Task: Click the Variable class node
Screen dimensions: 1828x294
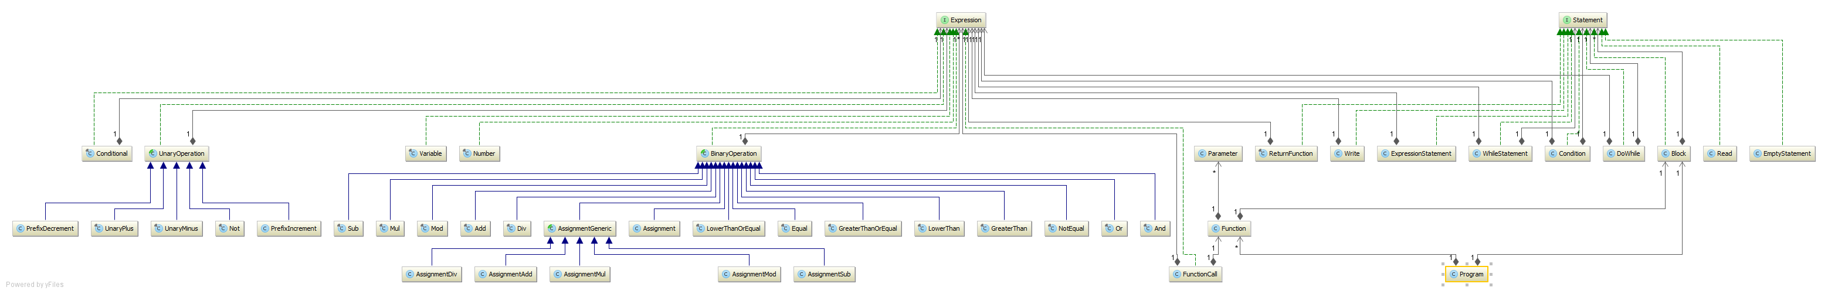Action: click(426, 153)
